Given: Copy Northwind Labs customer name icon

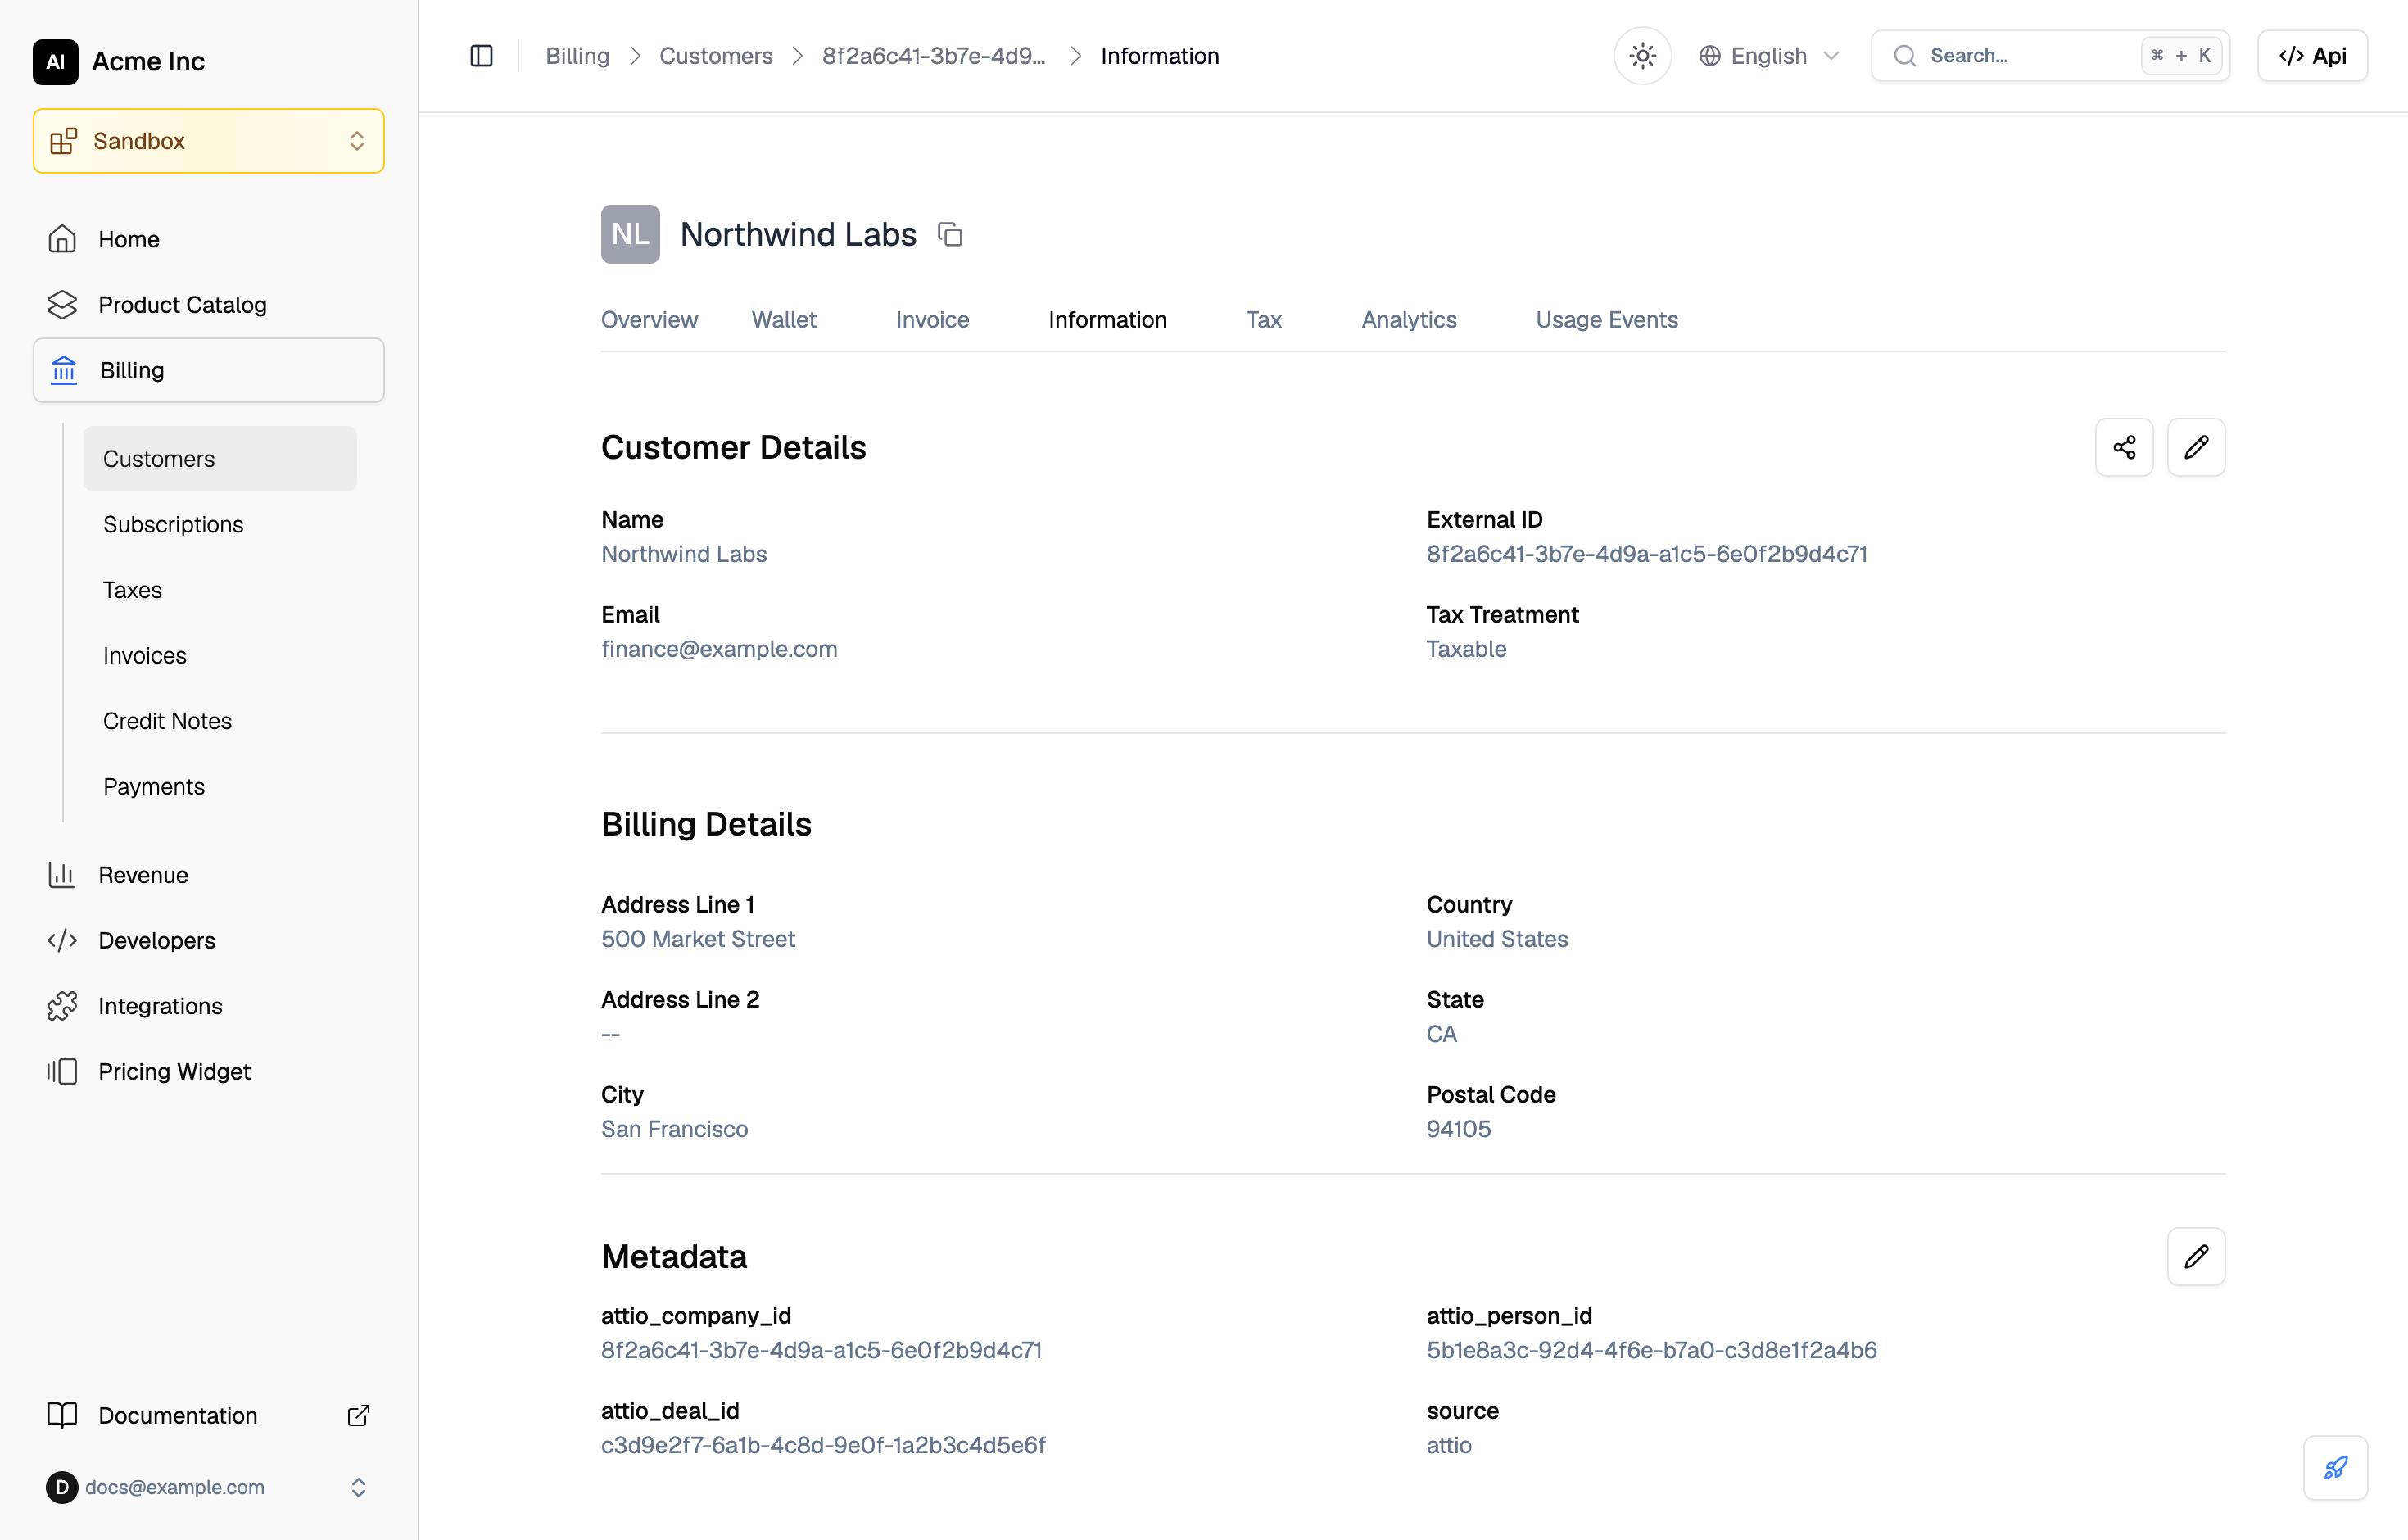Looking at the screenshot, I should pyautogui.click(x=950, y=235).
